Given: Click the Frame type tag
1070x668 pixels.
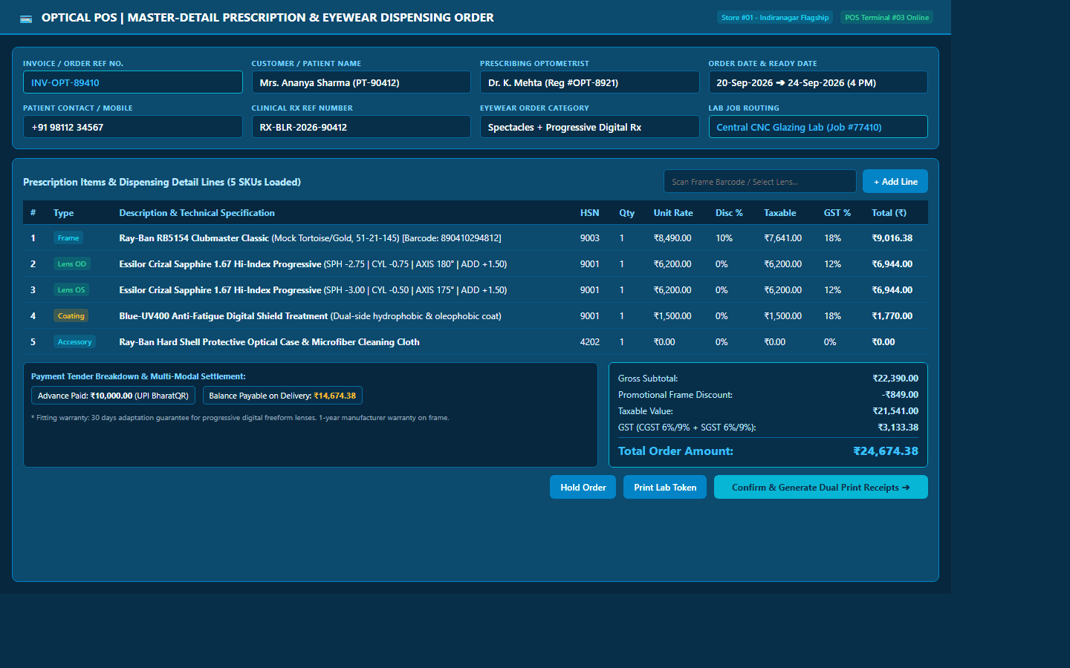Looking at the screenshot, I should (x=68, y=238).
